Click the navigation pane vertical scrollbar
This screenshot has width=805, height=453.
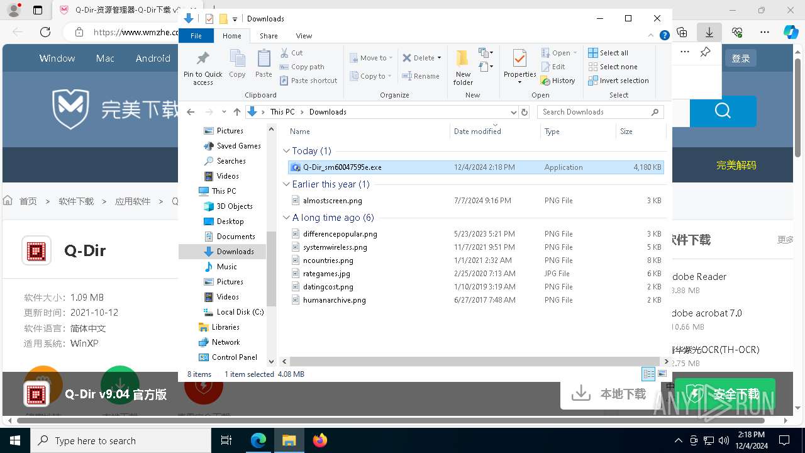click(272, 269)
